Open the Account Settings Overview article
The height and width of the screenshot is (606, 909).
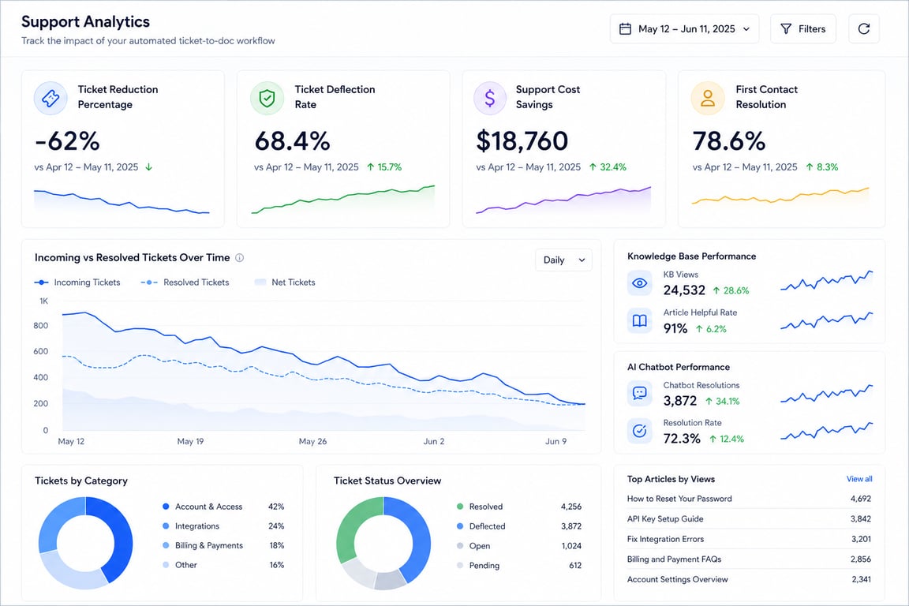[x=749, y=579]
